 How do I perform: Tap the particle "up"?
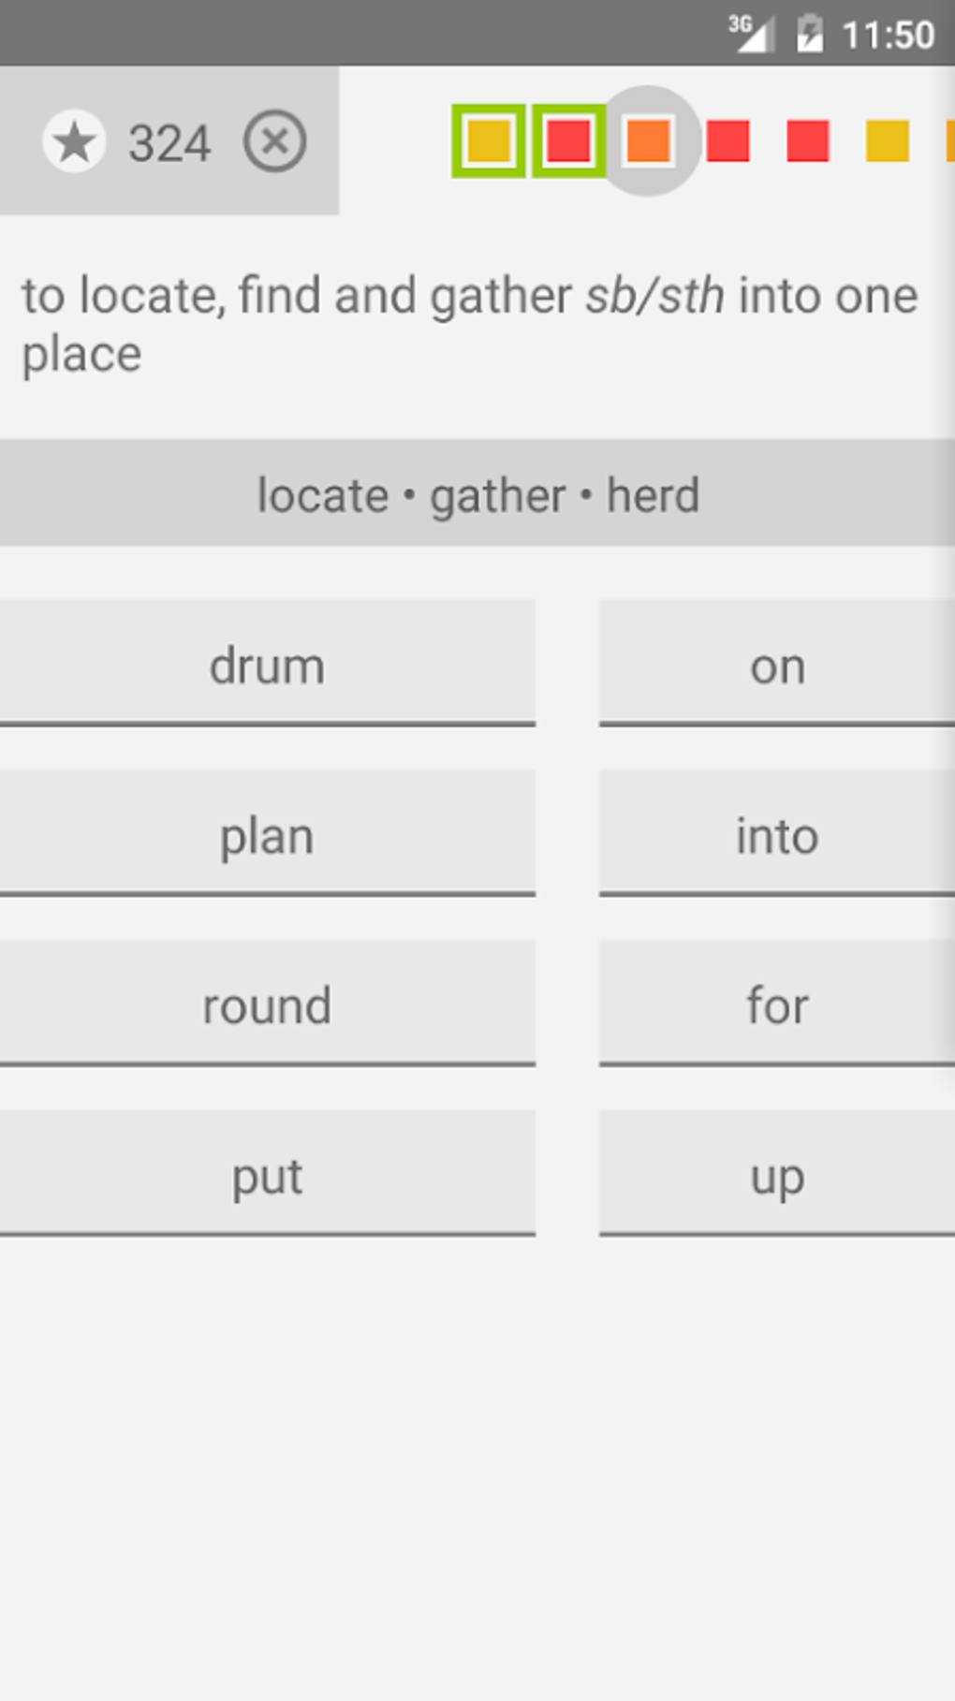point(777,1174)
